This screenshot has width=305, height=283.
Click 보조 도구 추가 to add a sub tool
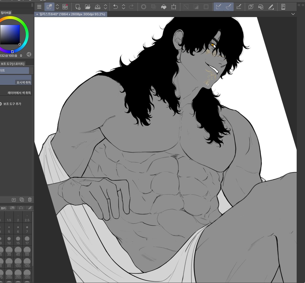pos(12,104)
